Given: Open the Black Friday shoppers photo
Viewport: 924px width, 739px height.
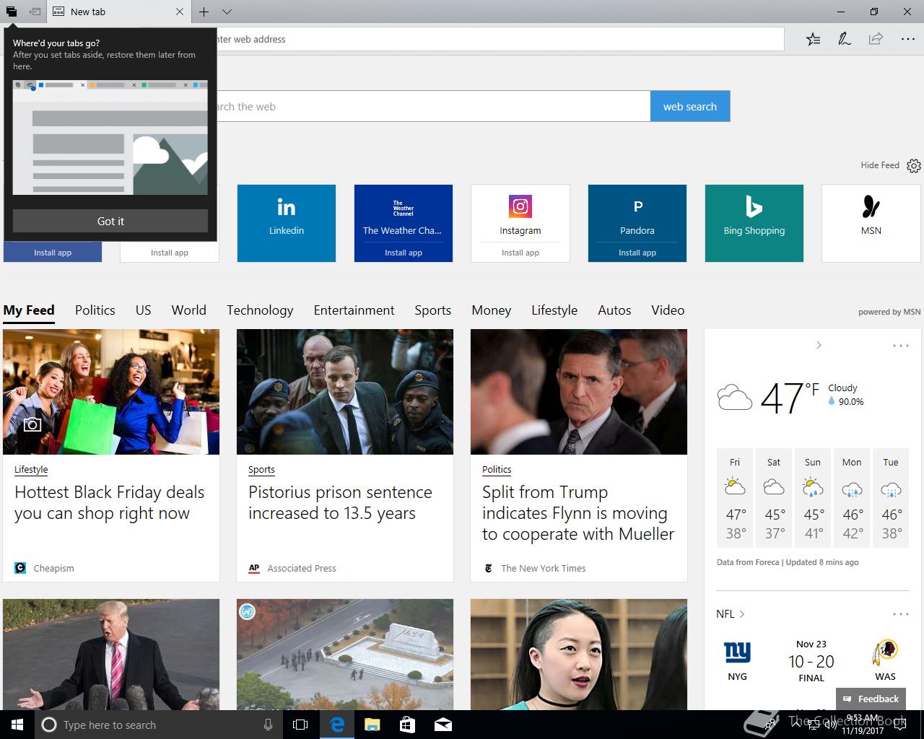Looking at the screenshot, I should (x=111, y=392).
